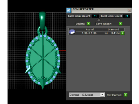Click green arrow beside Save Report
This screenshot has width=139, height=104.
point(120,24)
